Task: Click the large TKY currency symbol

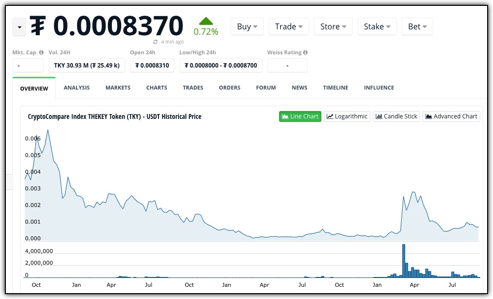Action: pos(38,25)
